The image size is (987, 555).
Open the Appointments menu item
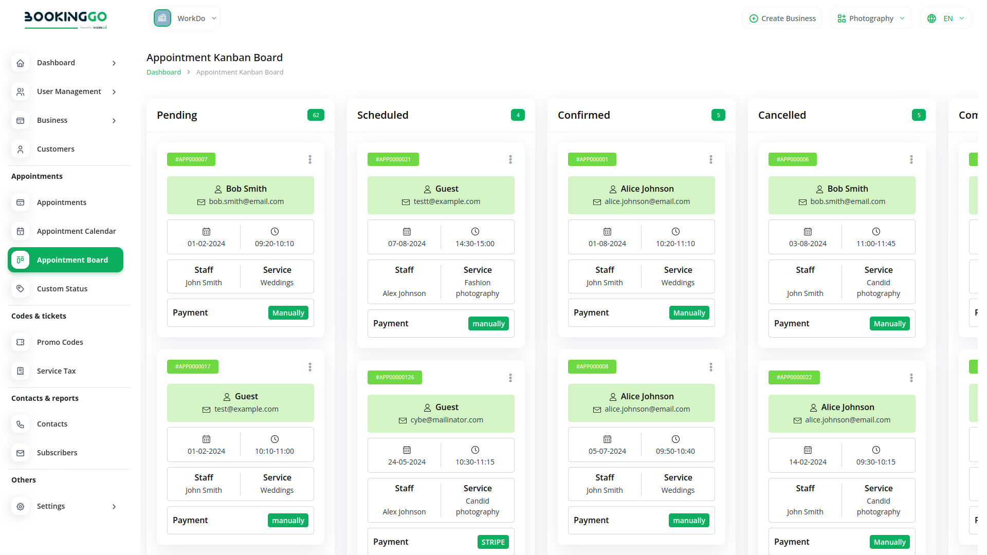click(x=62, y=202)
